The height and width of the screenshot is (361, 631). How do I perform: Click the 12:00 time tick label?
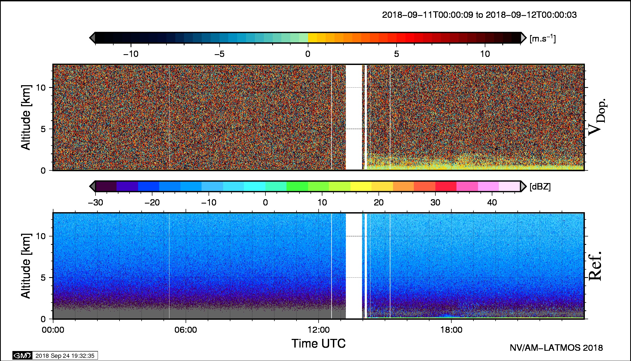(x=319, y=330)
